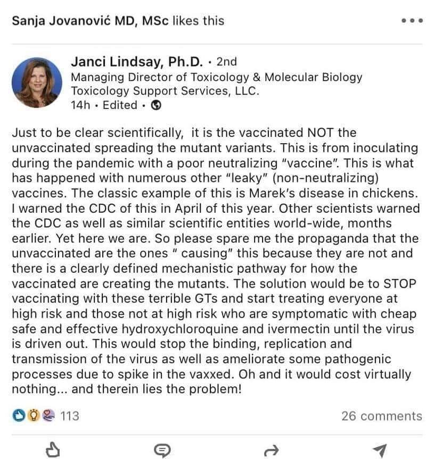Open Janci Lindsay, Ph.D. profile name
This screenshot has width=426, height=459.
(137, 62)
